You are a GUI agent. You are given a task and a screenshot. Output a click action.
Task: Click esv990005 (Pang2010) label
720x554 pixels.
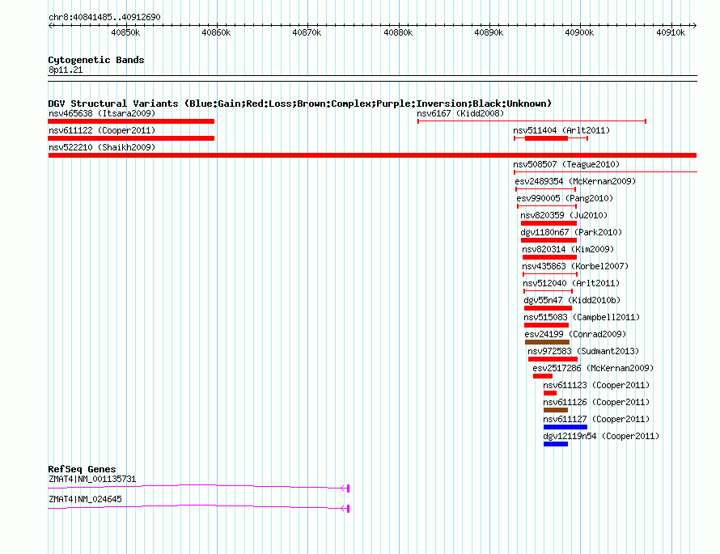(565, 198)
